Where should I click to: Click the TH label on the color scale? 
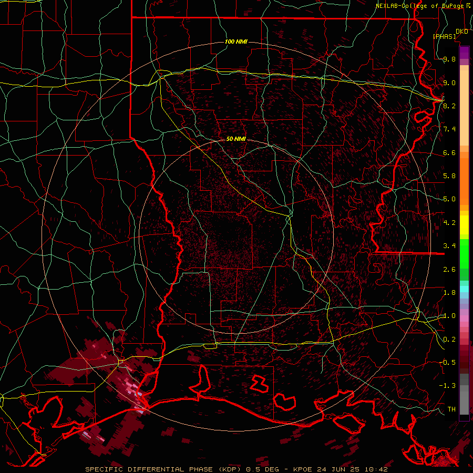pos(451,409)
